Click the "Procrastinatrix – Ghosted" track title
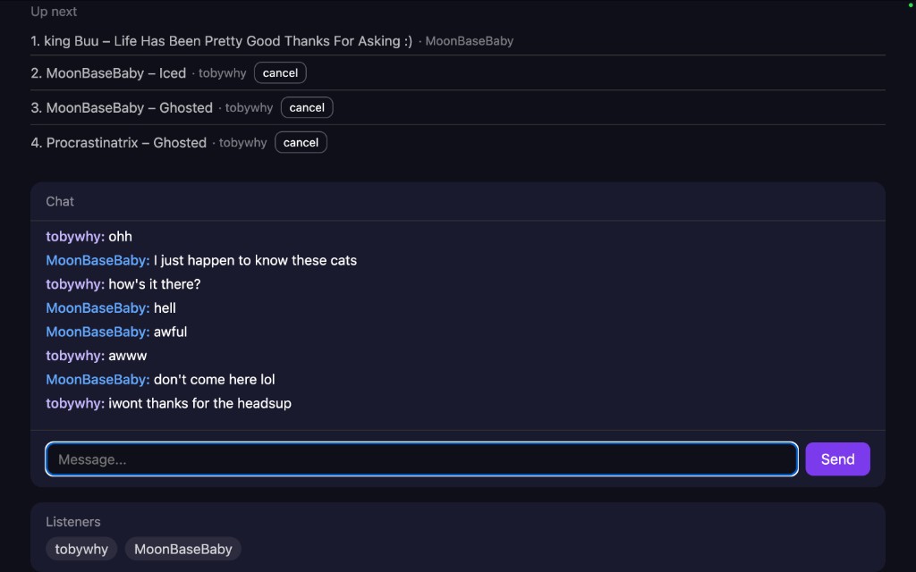This screenshot has height=572, width=916. point(126,143)
